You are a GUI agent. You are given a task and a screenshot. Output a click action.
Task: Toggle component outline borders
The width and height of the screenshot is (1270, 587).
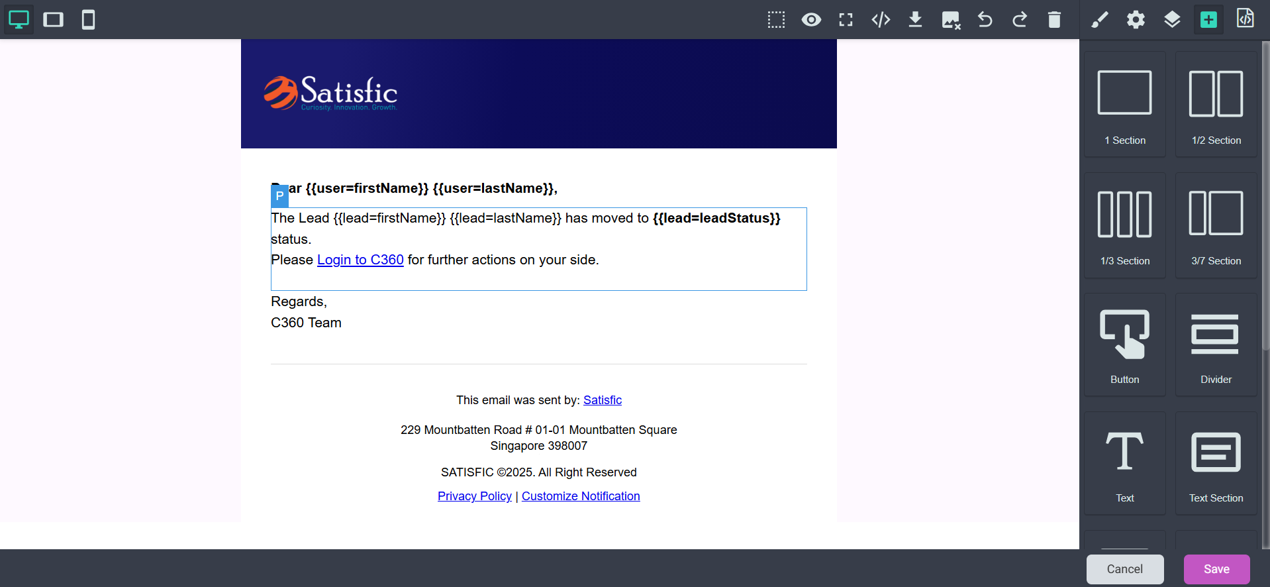[776, 20]
